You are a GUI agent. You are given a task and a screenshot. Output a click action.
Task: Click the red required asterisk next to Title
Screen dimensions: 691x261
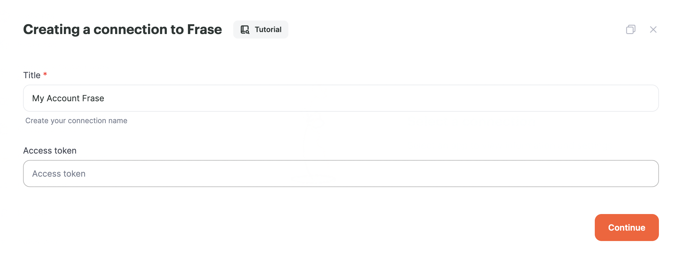tap(45, 74)
